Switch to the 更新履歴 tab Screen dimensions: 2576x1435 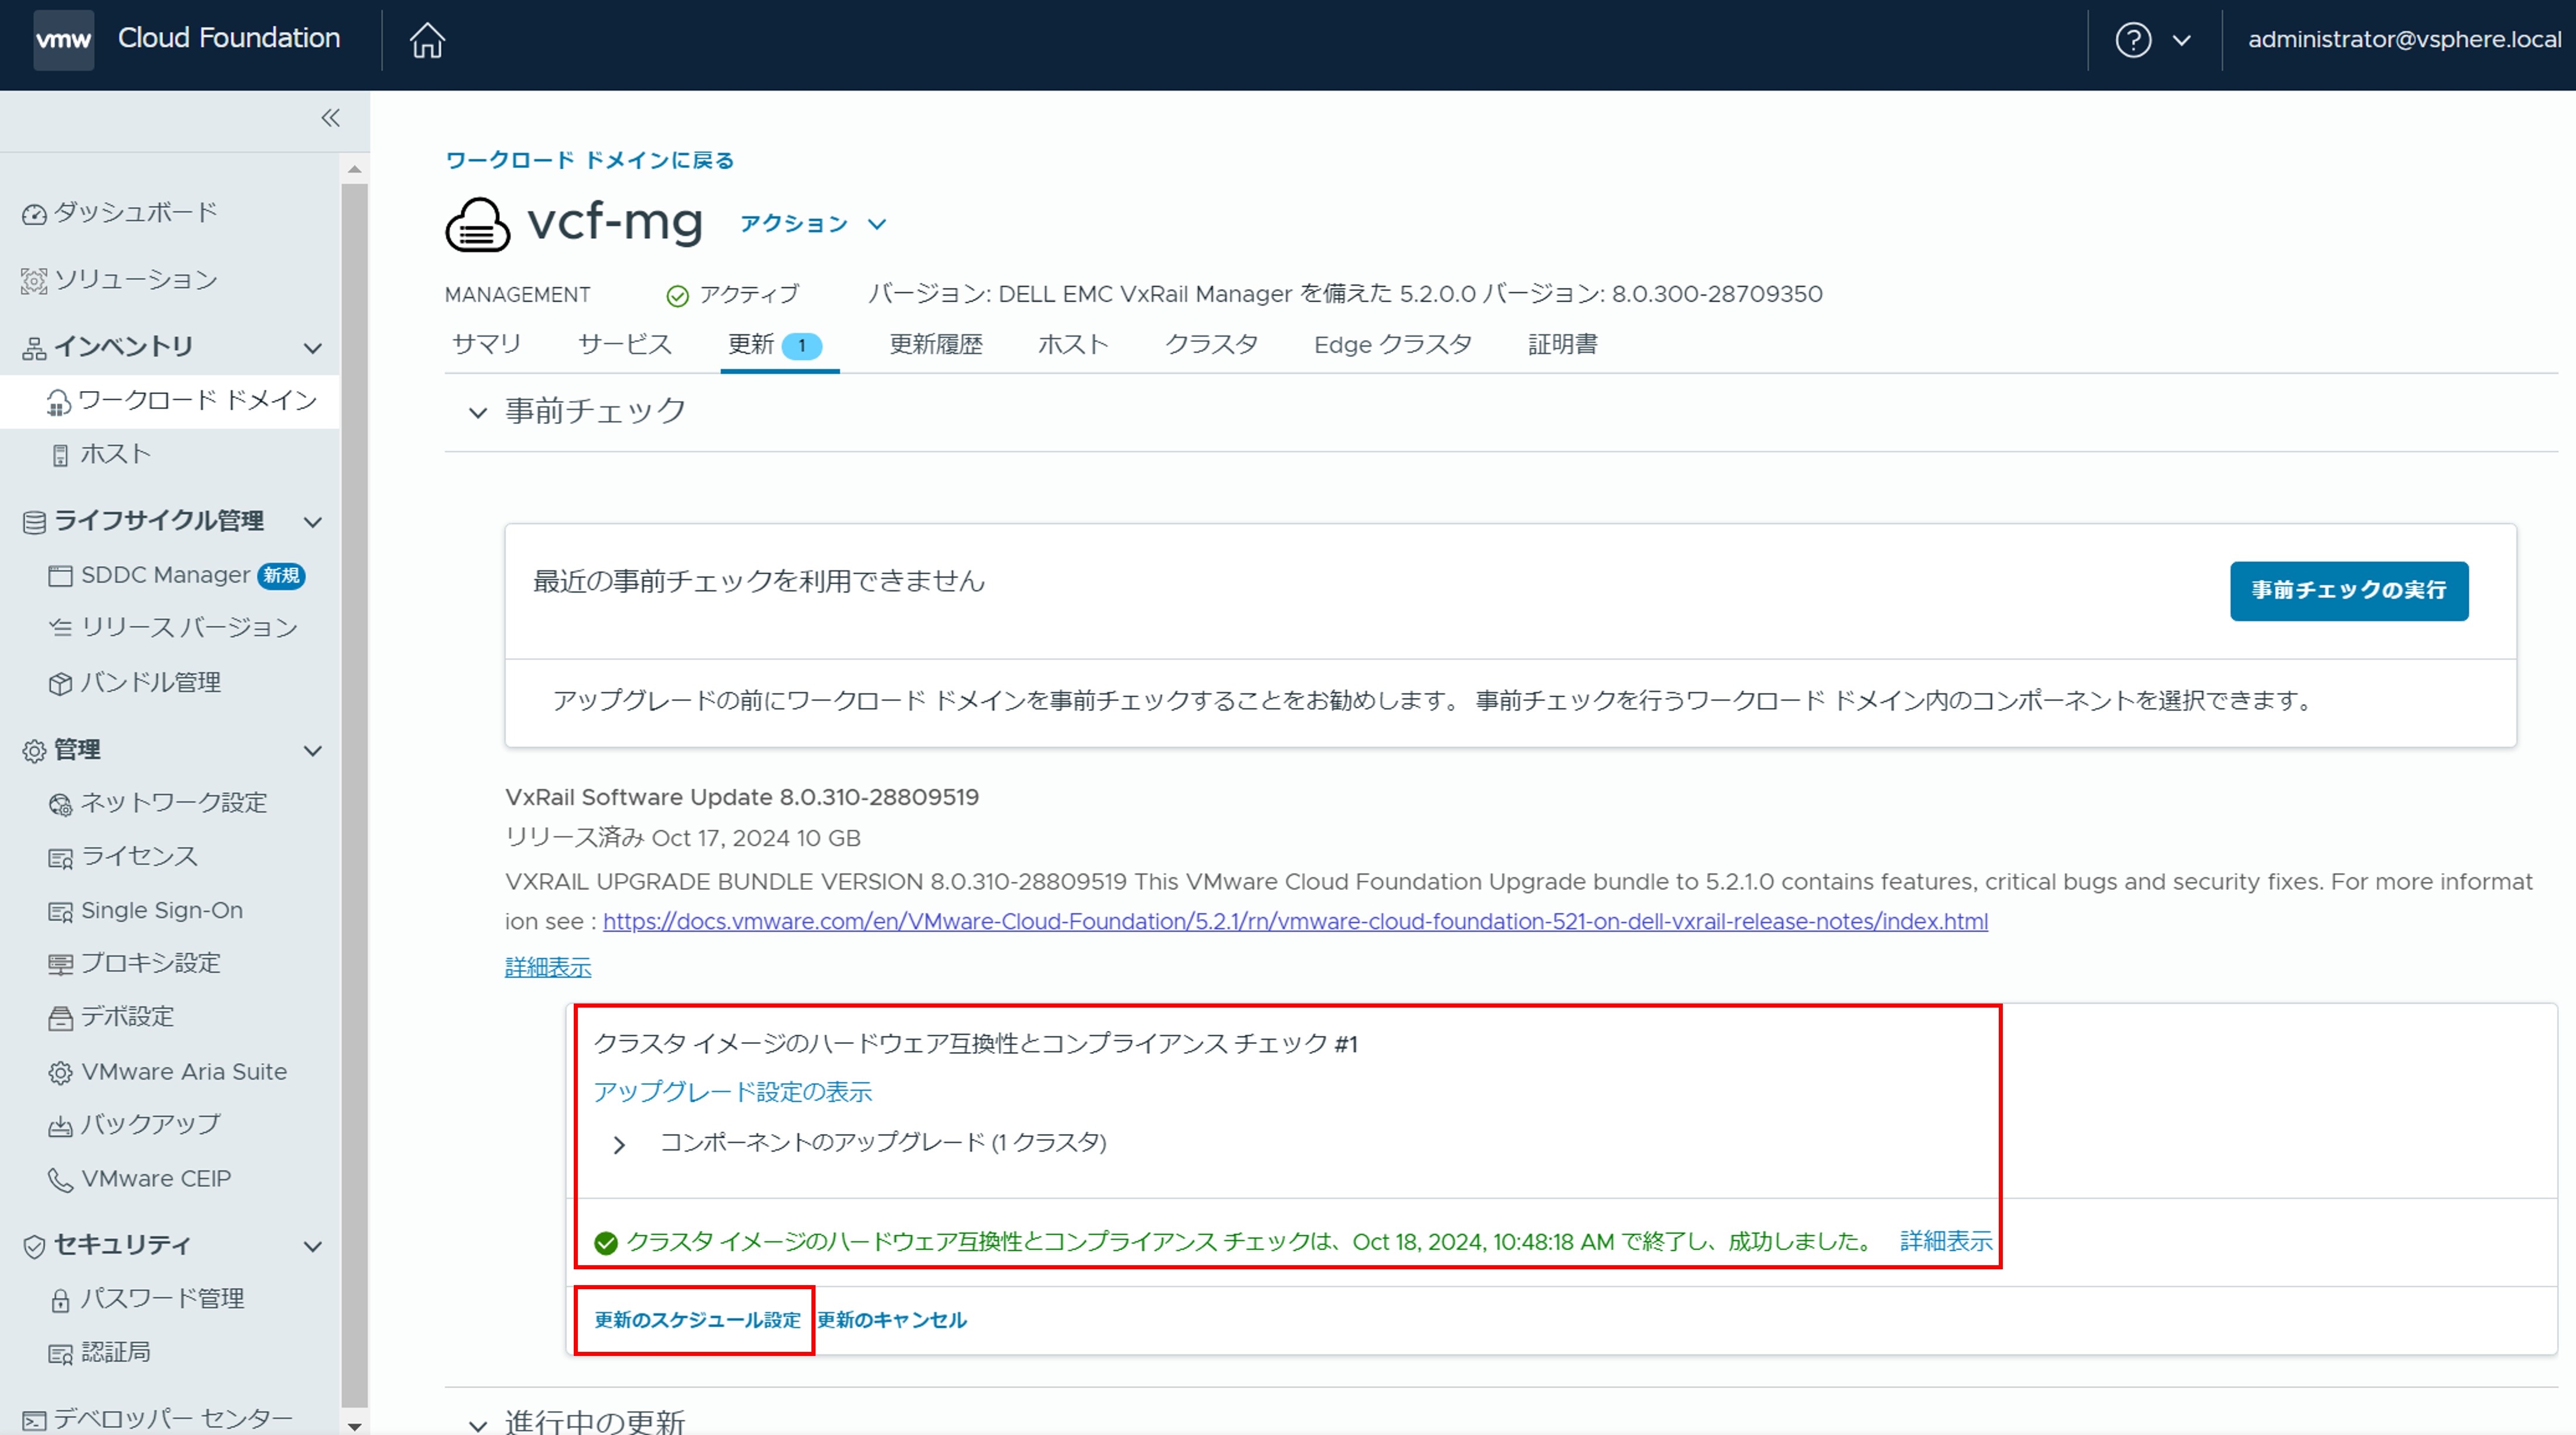pos(936,345)
